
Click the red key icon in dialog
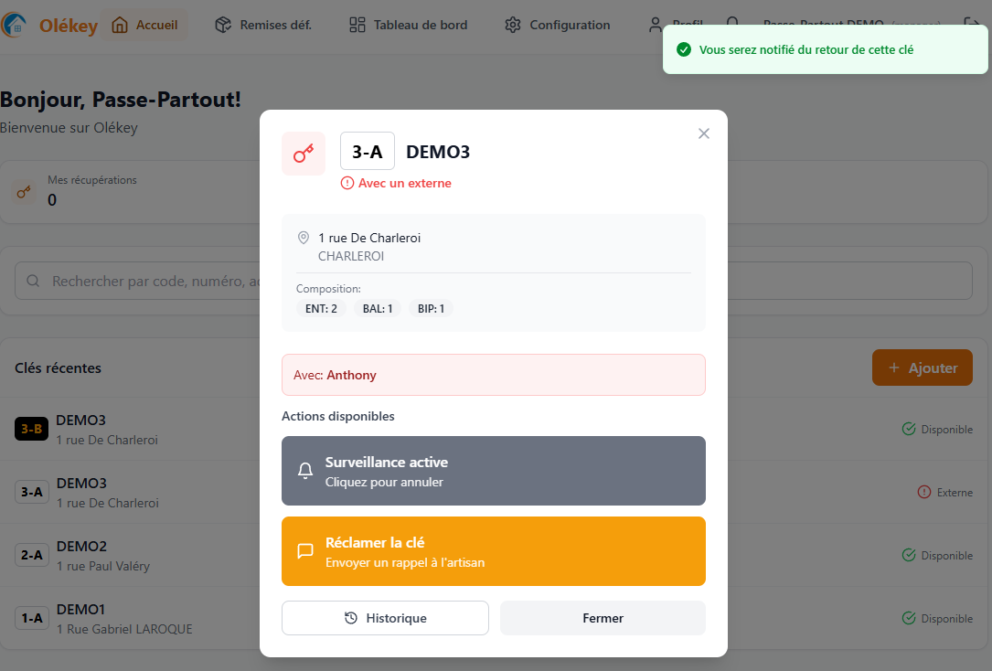pos(304,154)
